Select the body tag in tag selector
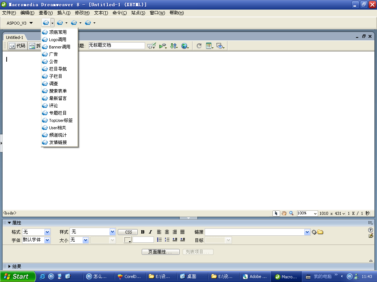377x282 pixels. click(x=10, y=213)
